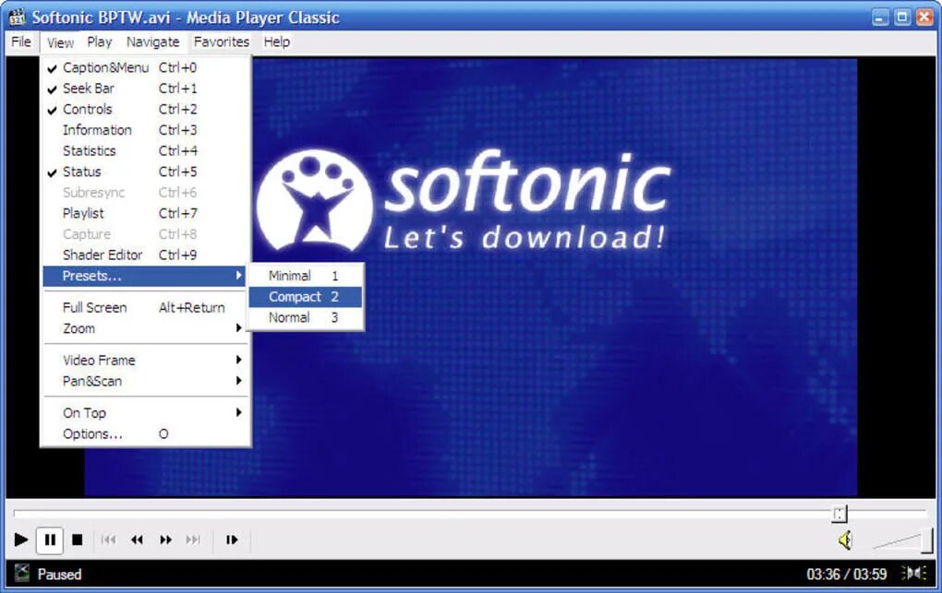Open Shader Editor from View menu

pyautogui.click(x=147, y=255)
